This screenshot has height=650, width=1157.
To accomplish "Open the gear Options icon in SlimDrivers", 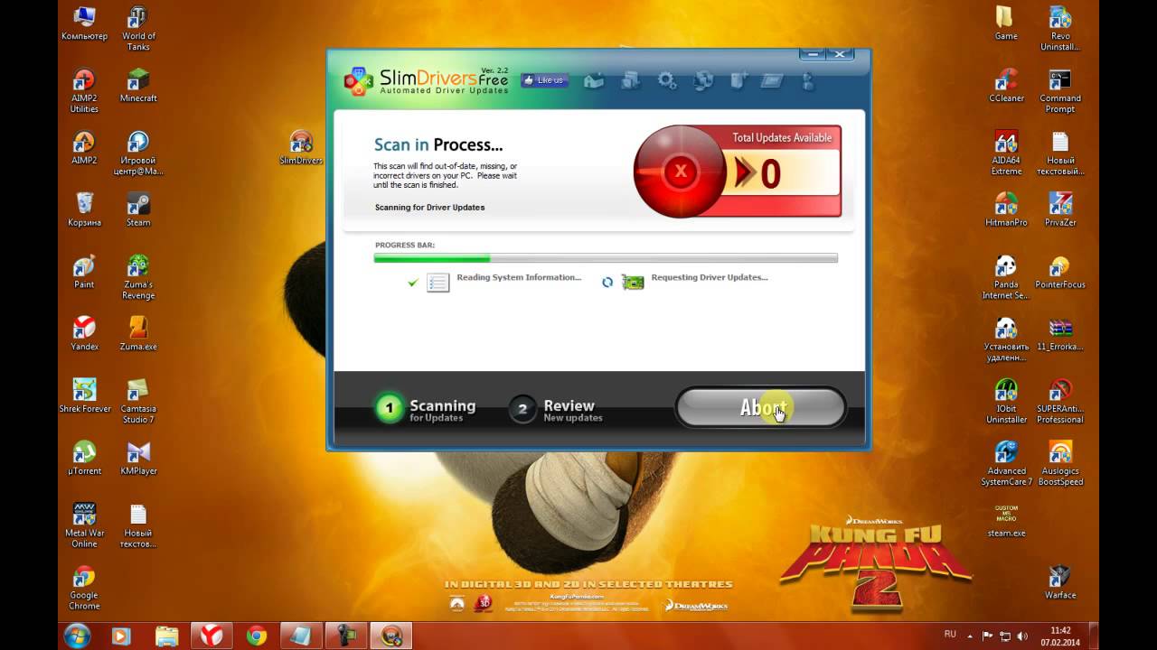I will pyautogui.click(x=667, y=81).
